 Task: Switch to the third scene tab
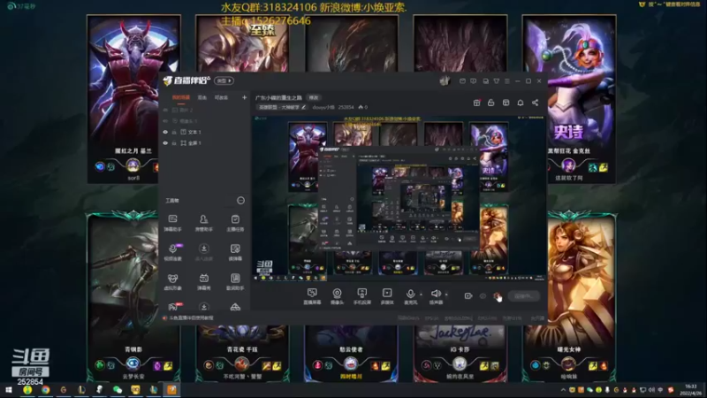pyautogui.click(x=221, y=97)
